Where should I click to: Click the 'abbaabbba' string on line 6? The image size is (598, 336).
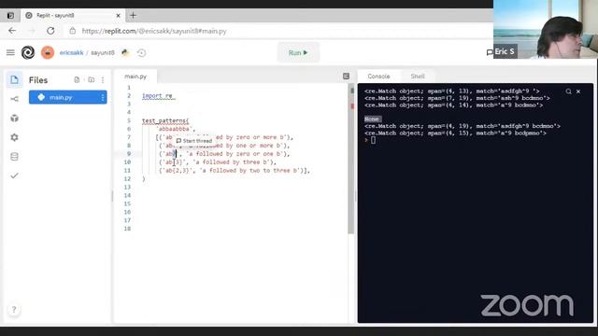[176, 129]
